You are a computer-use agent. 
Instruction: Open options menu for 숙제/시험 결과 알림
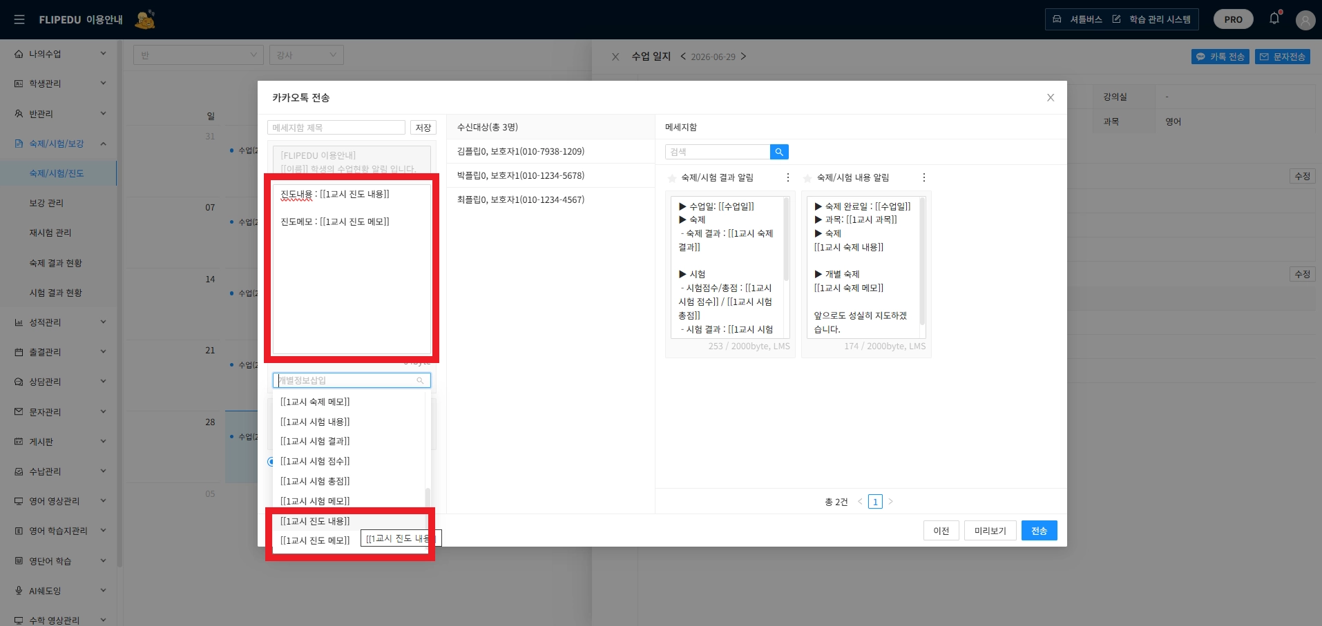[x=788, y=177]
